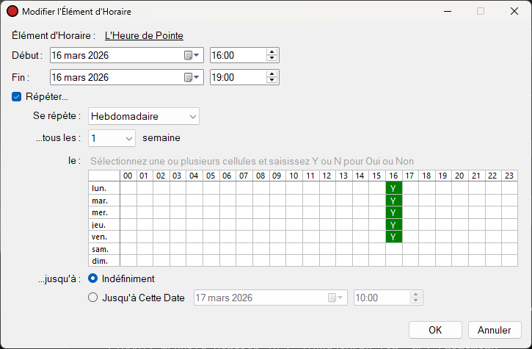Click the 23 hour column header
532x349 pixels.
click(509, 176)
